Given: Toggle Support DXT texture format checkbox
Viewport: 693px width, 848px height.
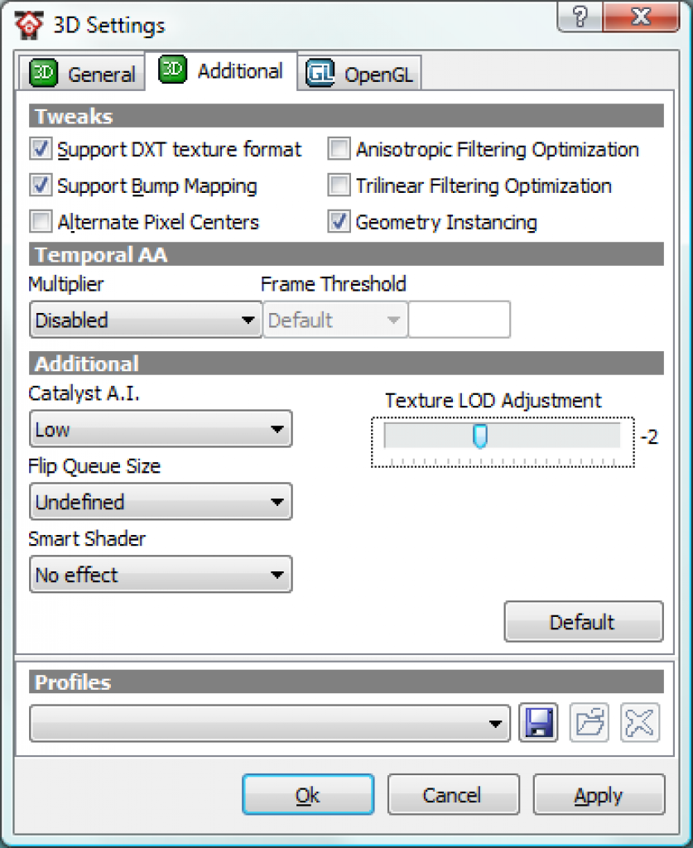Looking at the screenshot, I should point(41,149).
